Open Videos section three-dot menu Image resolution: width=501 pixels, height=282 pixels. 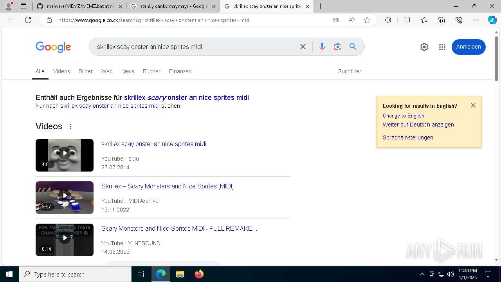point(70,127)
